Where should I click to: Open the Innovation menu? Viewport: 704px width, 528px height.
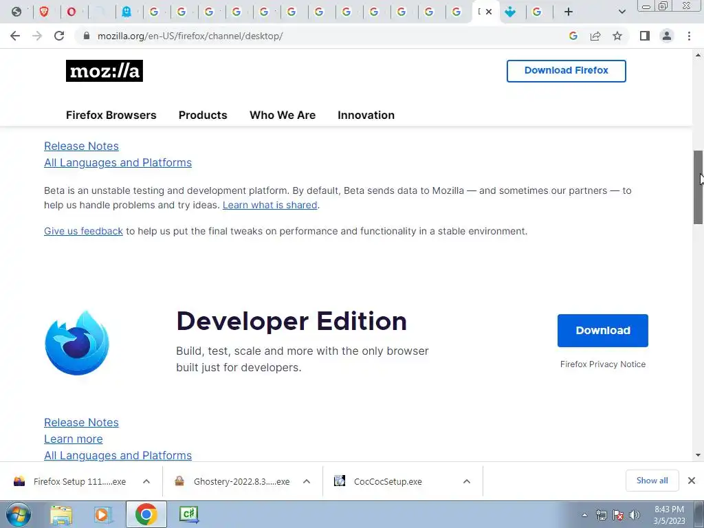click(x=366, y=115)
